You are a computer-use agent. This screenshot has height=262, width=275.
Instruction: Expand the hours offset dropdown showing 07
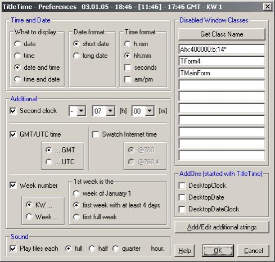[110, 111]
